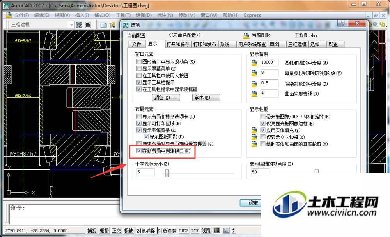The image size is (390, 237).
Task: Enable 显示屏幕菜单 checkbox
Action: coord(139,68)
